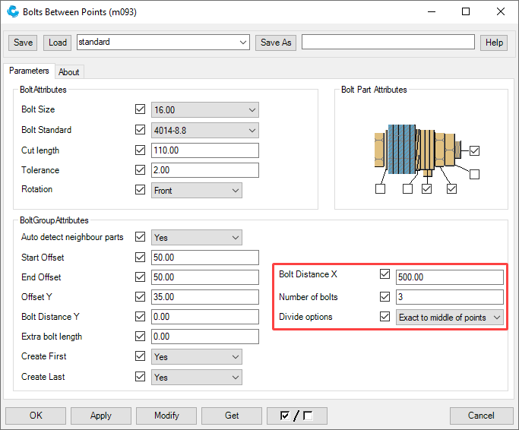Toggle the Bolt Distance X checkbox
The image size is (519, 430).
click(385, 274)
